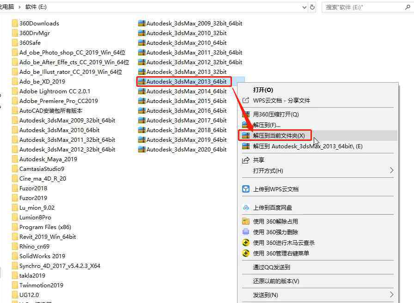Expand the 打开方式(H) submenu arrow
414x303 pixels.
pyautogui.click(x=391, y=170)
